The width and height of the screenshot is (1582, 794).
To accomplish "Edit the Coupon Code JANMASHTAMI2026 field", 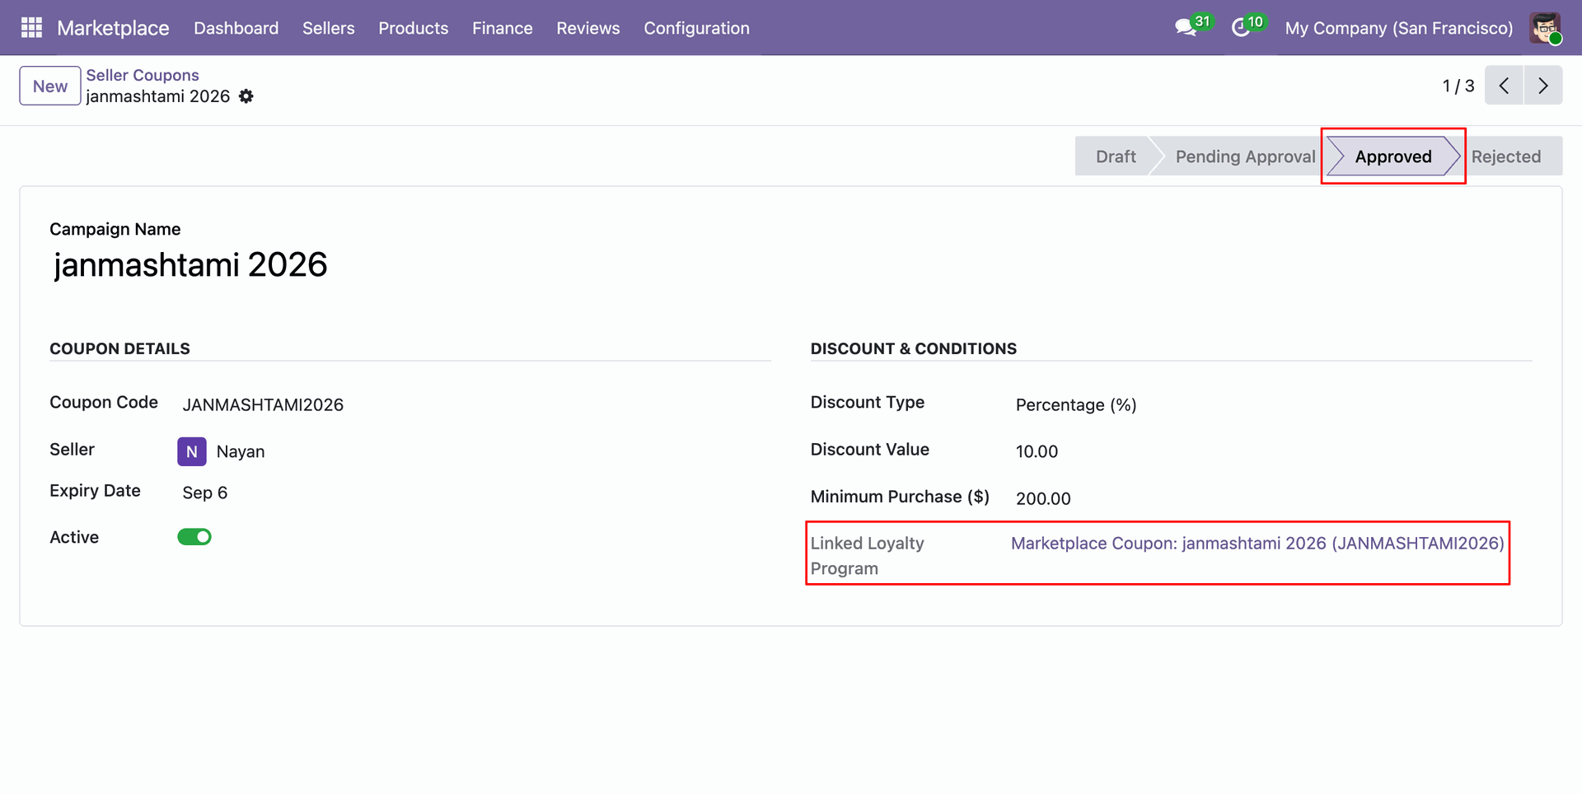I will (263, 404).
